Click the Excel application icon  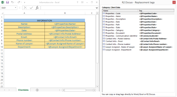[x=3, y=2]
